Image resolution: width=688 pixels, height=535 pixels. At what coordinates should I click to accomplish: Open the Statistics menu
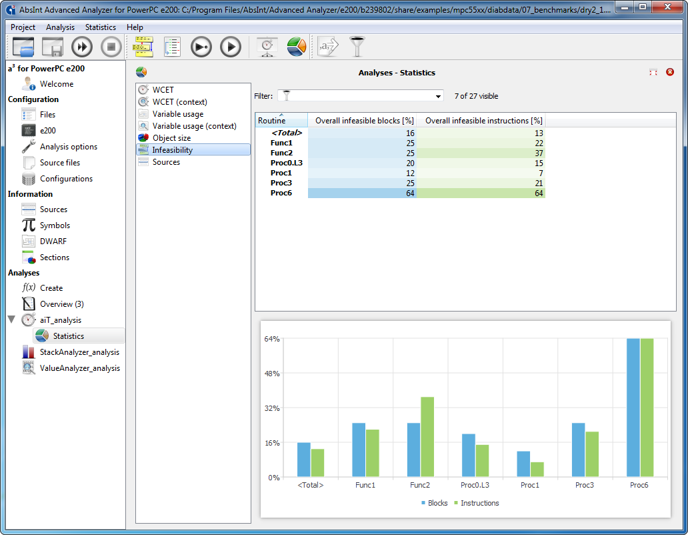(101, 27)
